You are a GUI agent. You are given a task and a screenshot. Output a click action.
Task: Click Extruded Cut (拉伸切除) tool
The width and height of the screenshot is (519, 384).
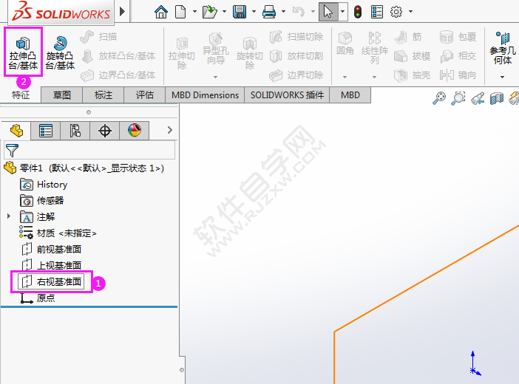(182, 53)
